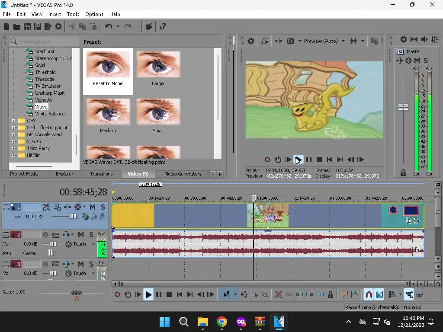This screenshot has height=332, width=443.
Task: Open Undo history dropdown arrow
Action: [x=118, y=26]
